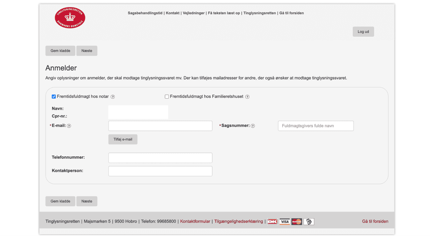The image size is (430, 236).
Task: Check Fremtidsfuldmagt hos Familieretshuset checkbox
Action: [x=167, y=97]
